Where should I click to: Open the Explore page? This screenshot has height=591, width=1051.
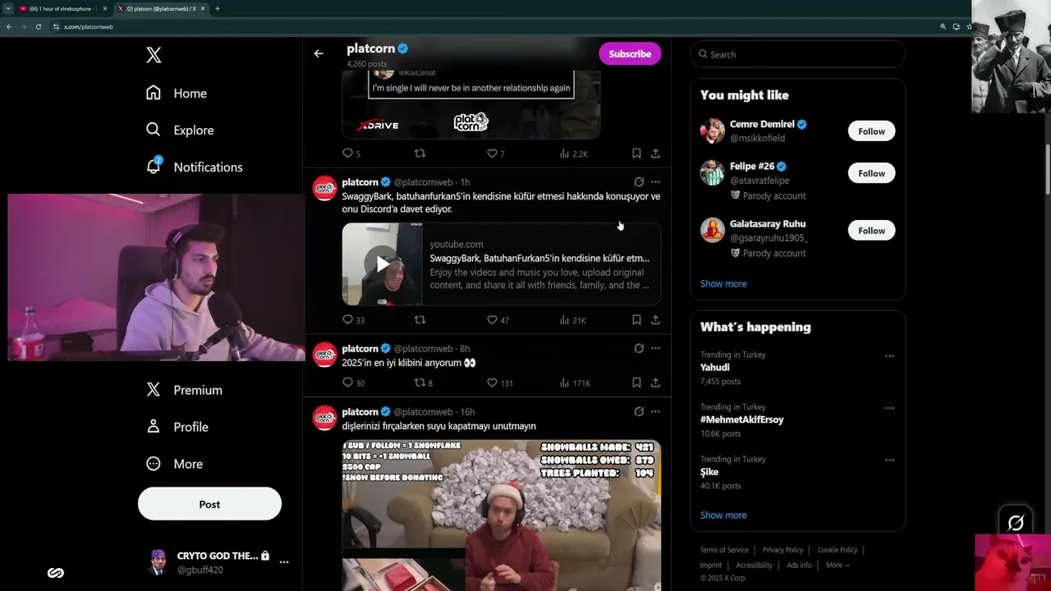coord(180,130)
